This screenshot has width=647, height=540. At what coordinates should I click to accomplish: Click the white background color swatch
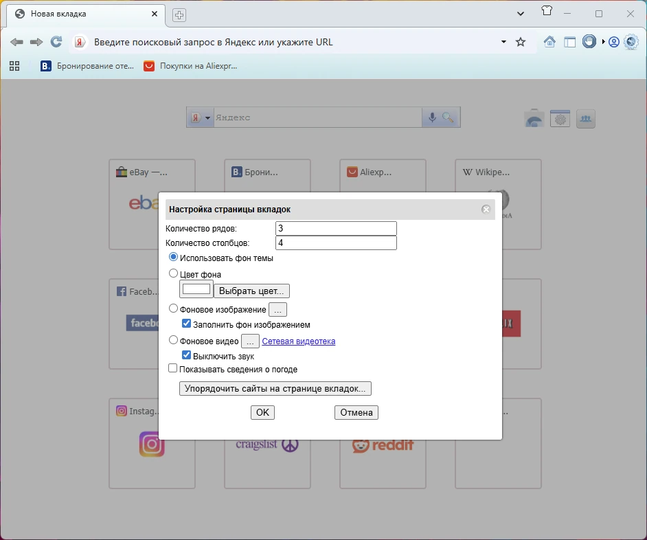pos(196,289)
